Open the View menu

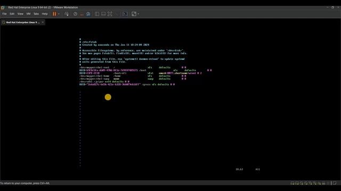click(20, 14)
